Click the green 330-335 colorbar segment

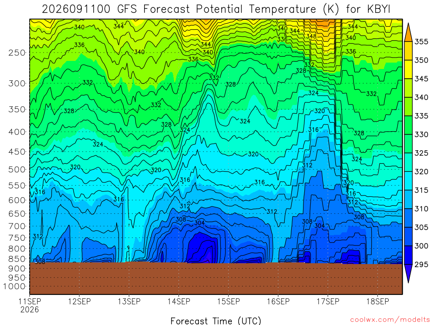(x=408, y=125)
